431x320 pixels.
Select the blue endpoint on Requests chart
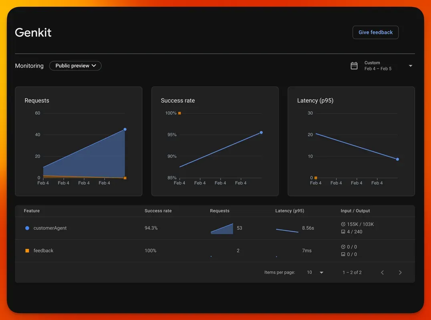(125, 129)
